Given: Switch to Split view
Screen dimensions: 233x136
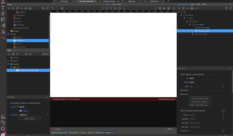Looking at the screenshot, I should (119, 4).
